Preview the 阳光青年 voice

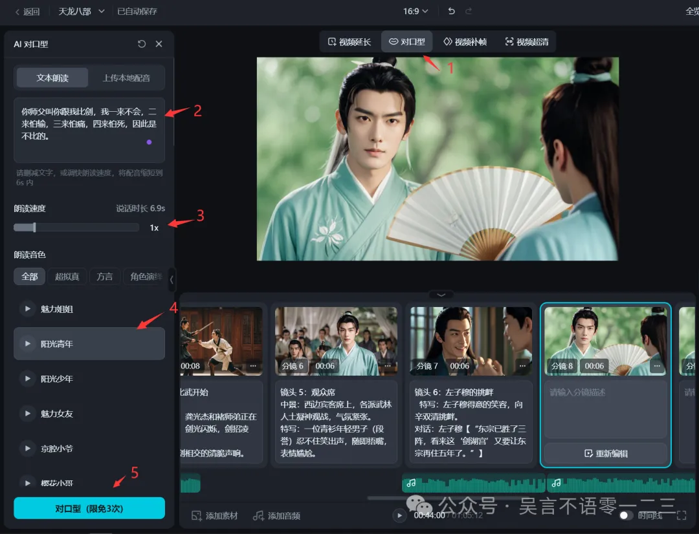coord(27,343)
